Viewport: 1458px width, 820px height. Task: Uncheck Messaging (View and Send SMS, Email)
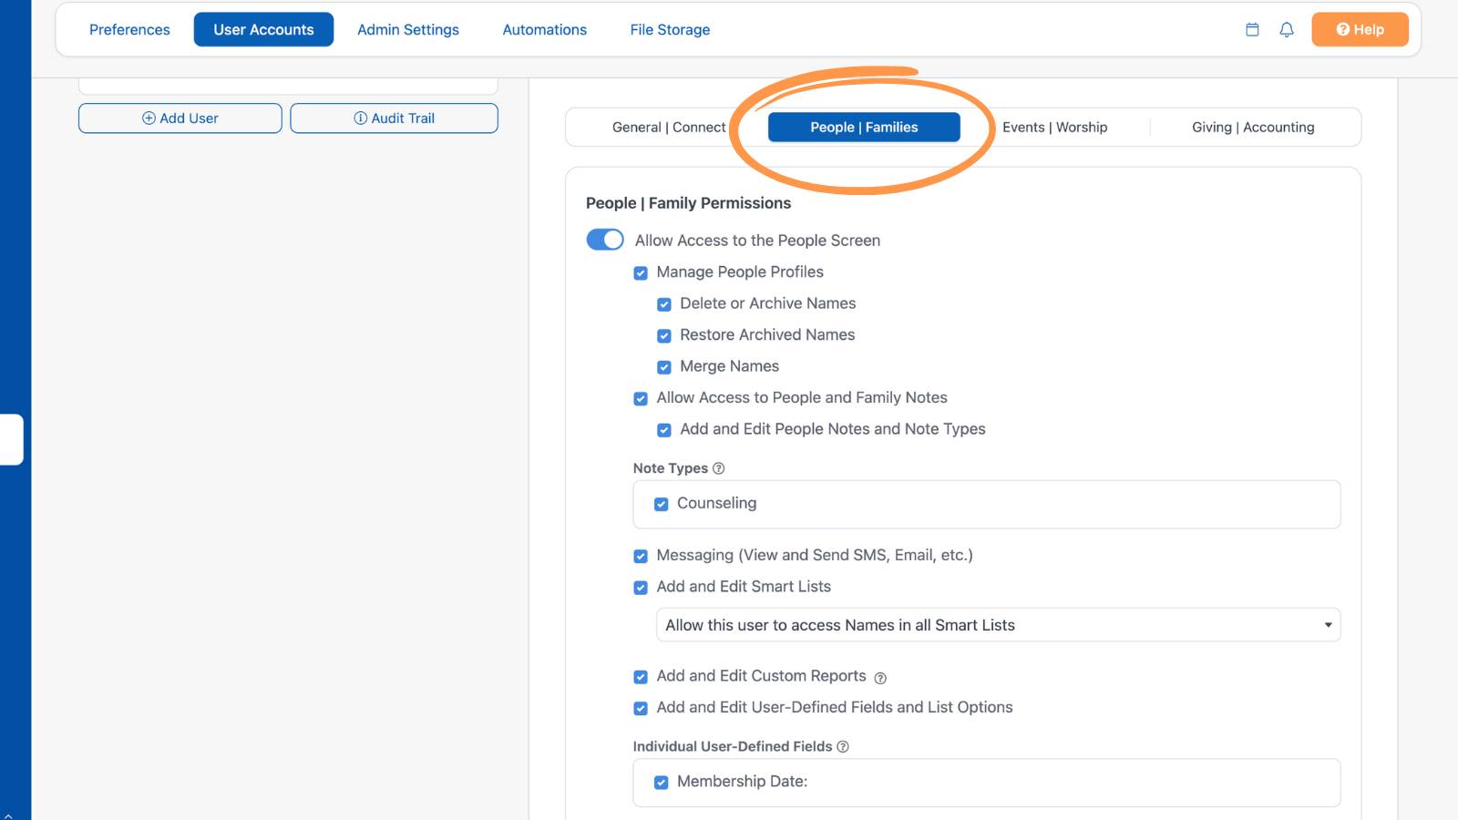(641, 556)
